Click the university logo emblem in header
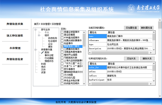This screenshot has height=105, width=162. [131, 9]
